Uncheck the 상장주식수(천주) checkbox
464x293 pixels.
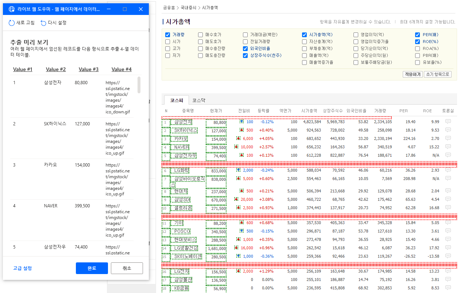(x=245, y=55)
